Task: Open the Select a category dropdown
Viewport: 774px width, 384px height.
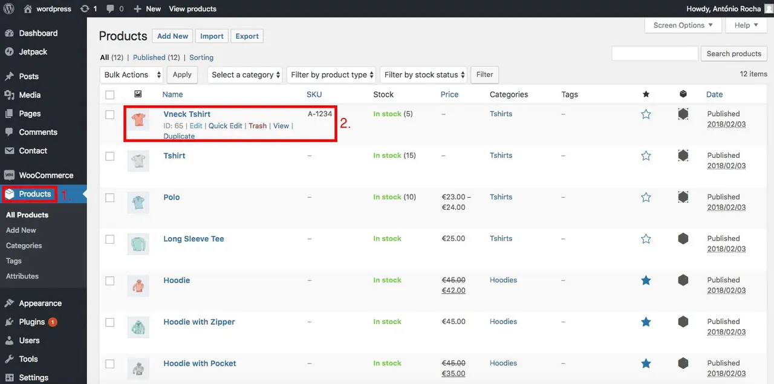Action: [x=245, y=75]
